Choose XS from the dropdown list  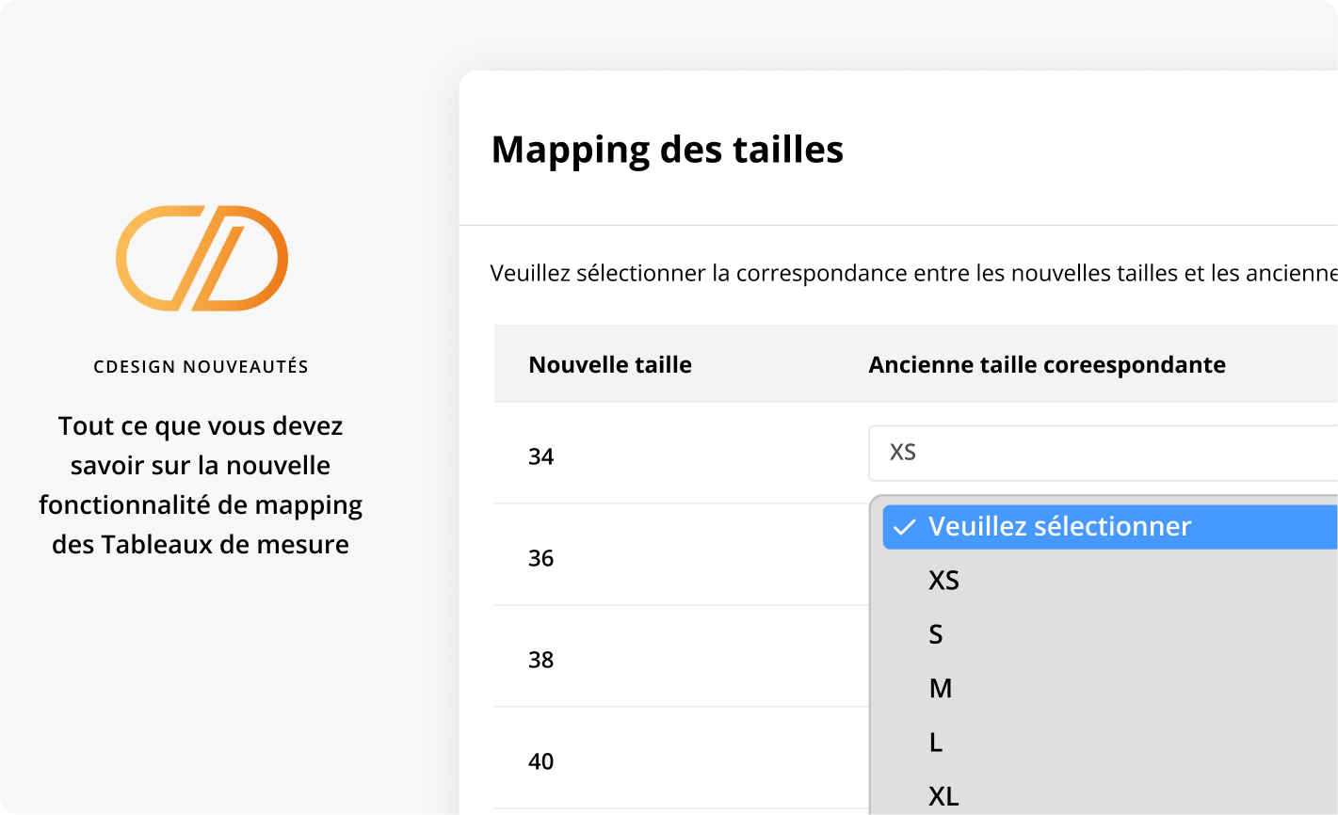(944, 581)
